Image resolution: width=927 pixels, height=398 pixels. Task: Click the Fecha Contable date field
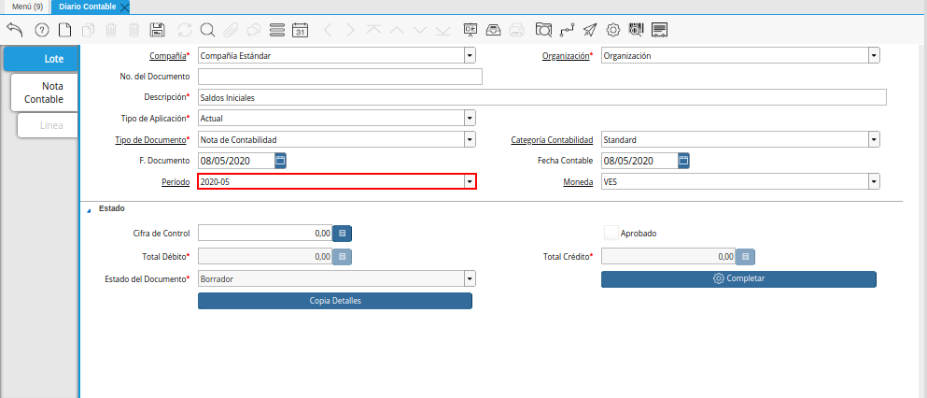click(x=639, y=161)
